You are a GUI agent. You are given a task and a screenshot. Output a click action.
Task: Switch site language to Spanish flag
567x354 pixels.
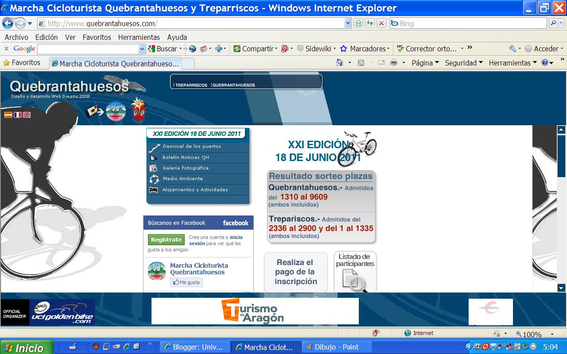point(8,115)
